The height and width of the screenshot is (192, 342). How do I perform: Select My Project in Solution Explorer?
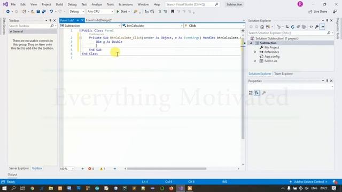click(x=271, y=47)
